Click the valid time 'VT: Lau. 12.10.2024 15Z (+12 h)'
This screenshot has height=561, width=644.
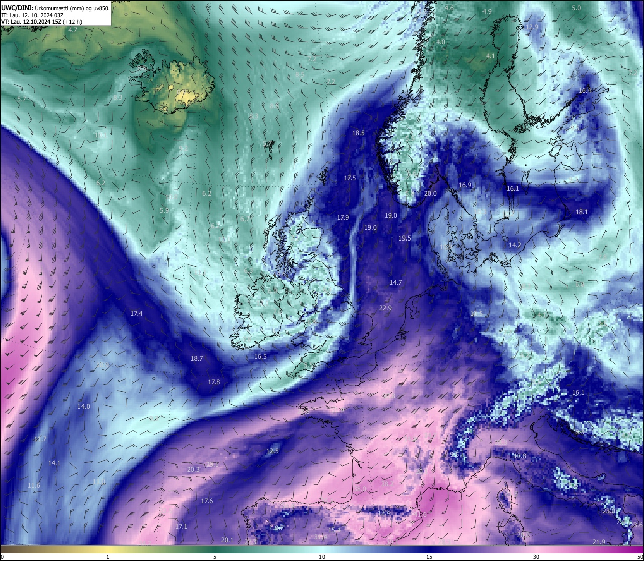pyautogui.click(x=41, y=22)
